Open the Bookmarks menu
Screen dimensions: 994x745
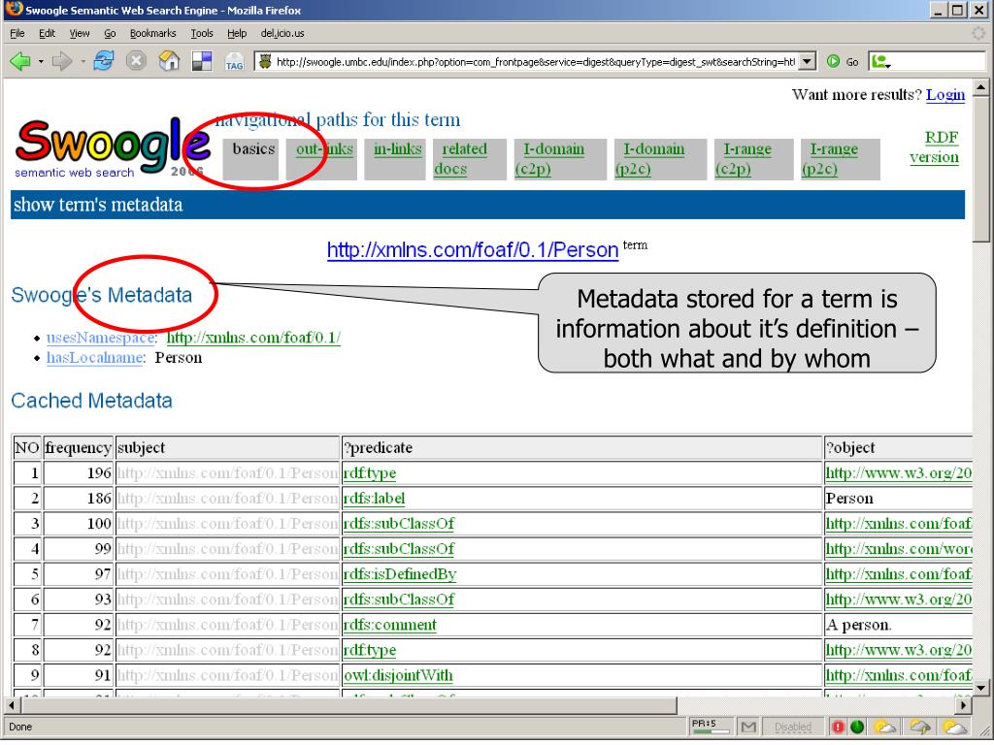[152, 33]
